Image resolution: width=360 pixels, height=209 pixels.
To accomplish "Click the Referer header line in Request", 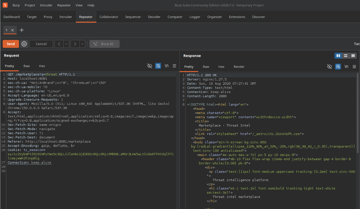I will (49, 142).
